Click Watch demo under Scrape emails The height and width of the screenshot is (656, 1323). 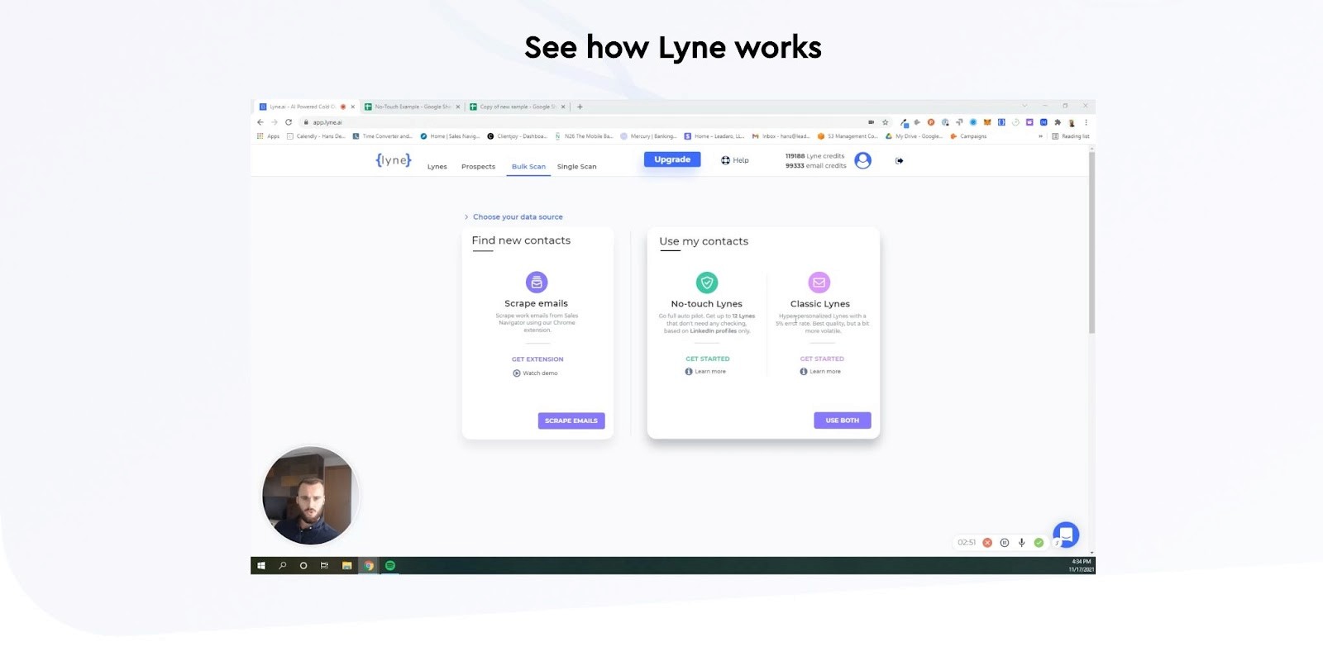[535, 373]
